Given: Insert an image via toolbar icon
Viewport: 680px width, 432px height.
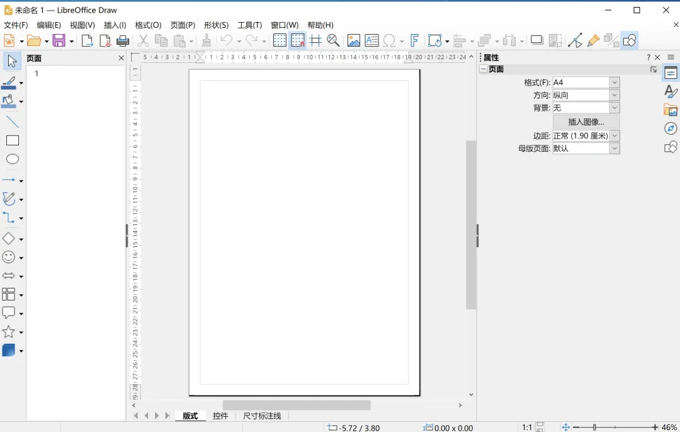Looking at the screenshot, I should point(353,41).
